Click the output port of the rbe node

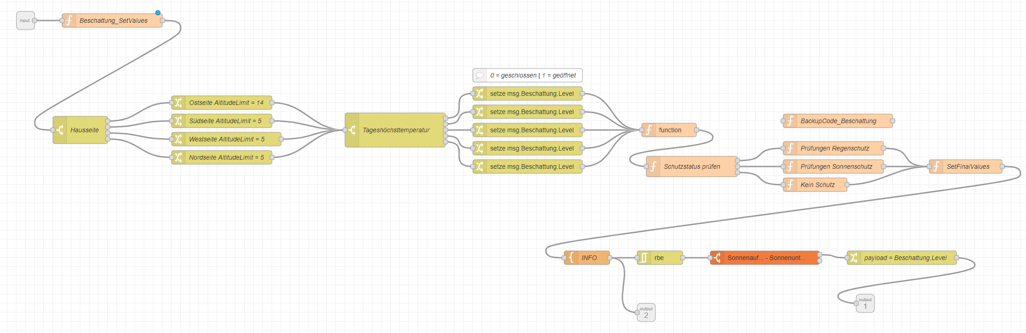(683, 258)
